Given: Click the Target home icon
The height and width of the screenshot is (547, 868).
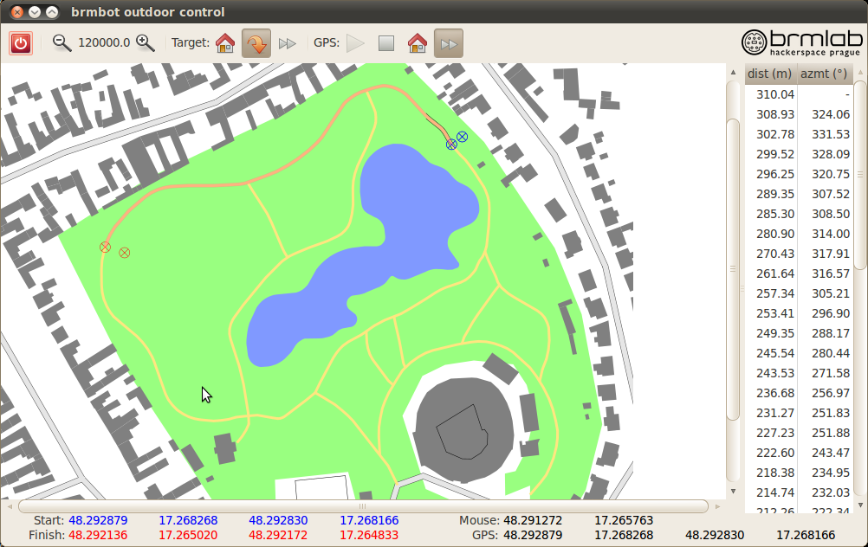Looking at the screenshot, I should coord(225,43).
